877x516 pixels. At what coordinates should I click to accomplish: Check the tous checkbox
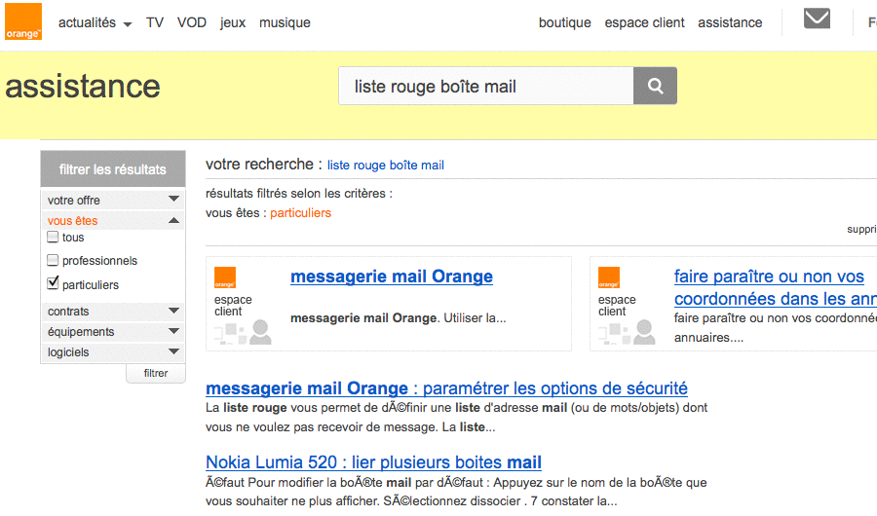[54, 237]
